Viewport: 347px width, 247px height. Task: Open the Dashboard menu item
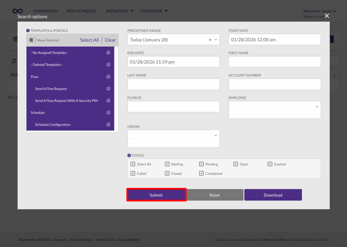click(46, 11)
